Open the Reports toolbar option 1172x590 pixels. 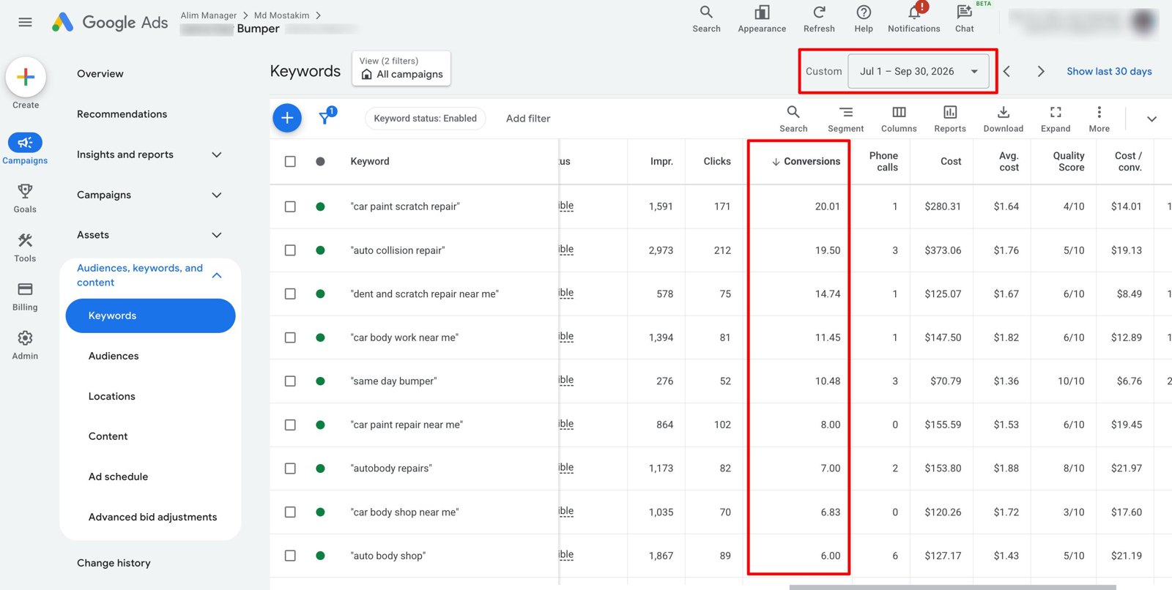tap(950, 119)
